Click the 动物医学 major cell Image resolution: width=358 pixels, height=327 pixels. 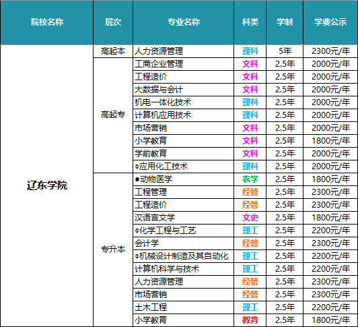pyautogui.click(x=183, y=179)
